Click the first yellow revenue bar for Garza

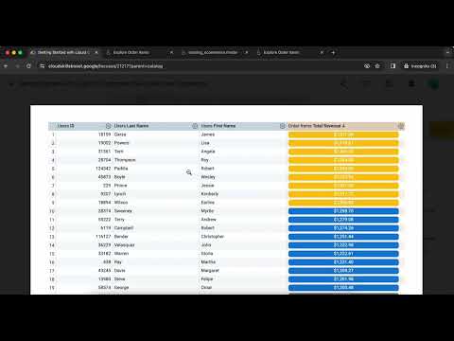[343, 135]
